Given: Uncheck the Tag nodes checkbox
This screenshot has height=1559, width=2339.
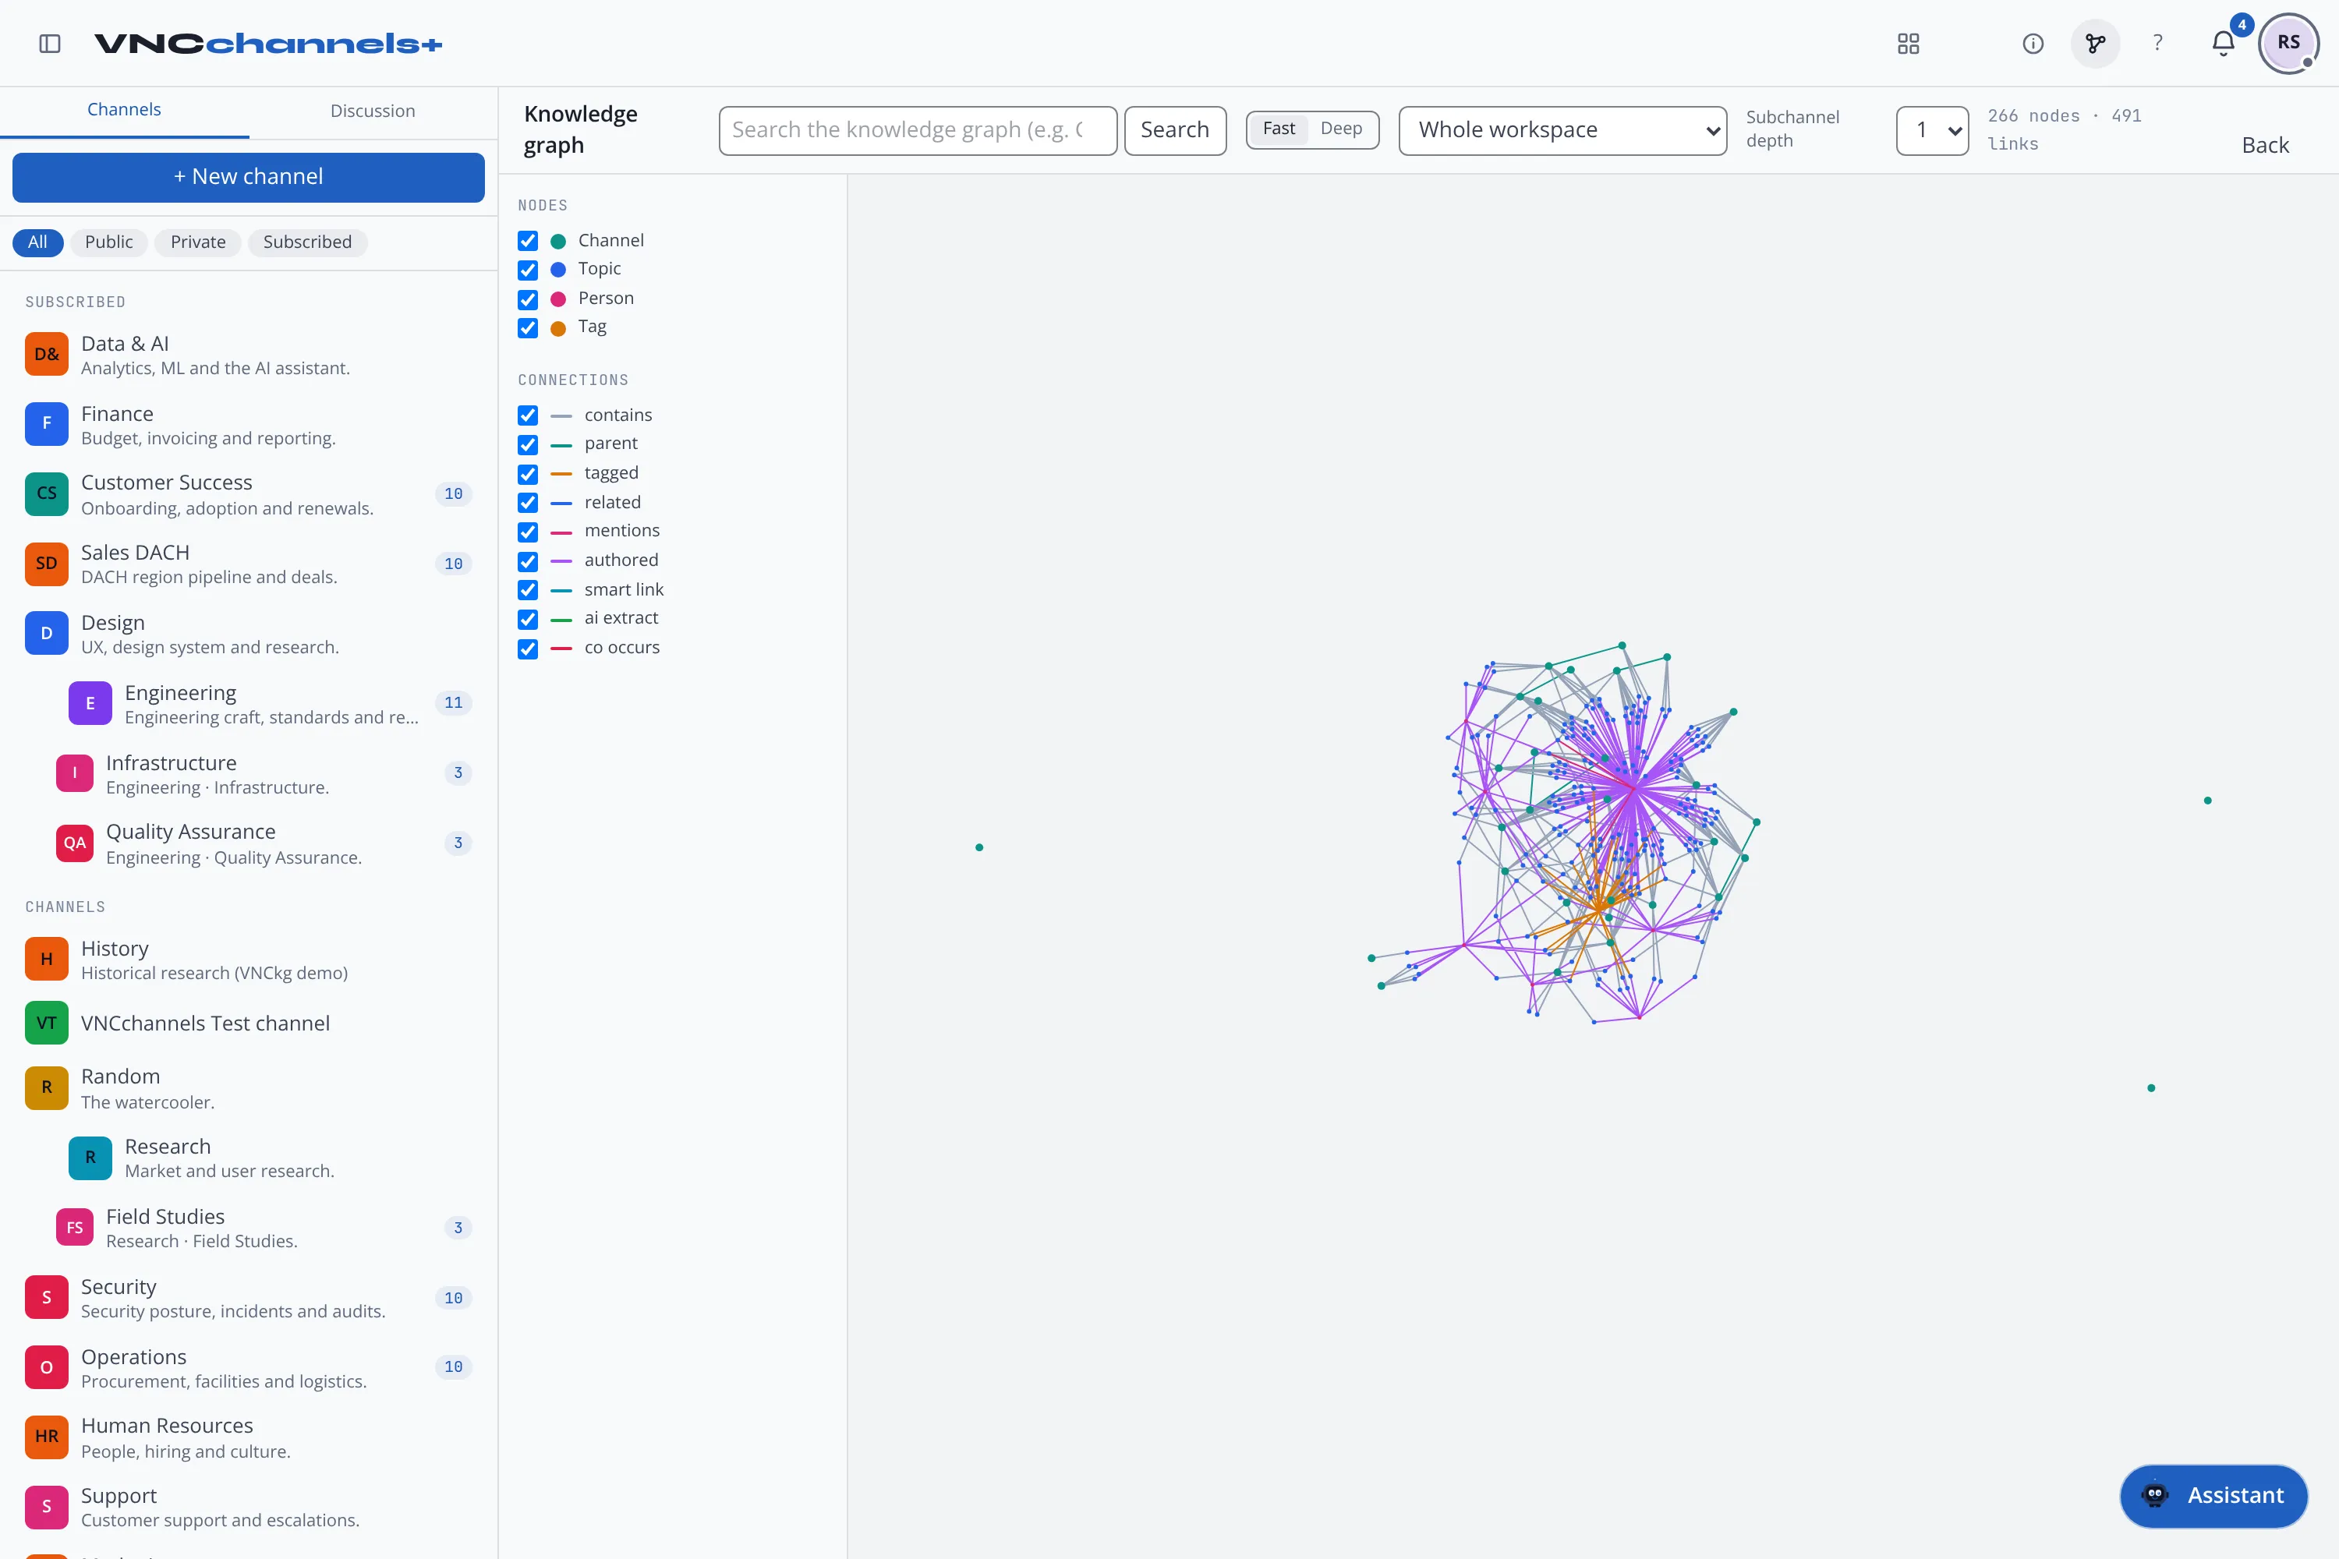Looking at the screenshot, I should [x=528, y=327].
